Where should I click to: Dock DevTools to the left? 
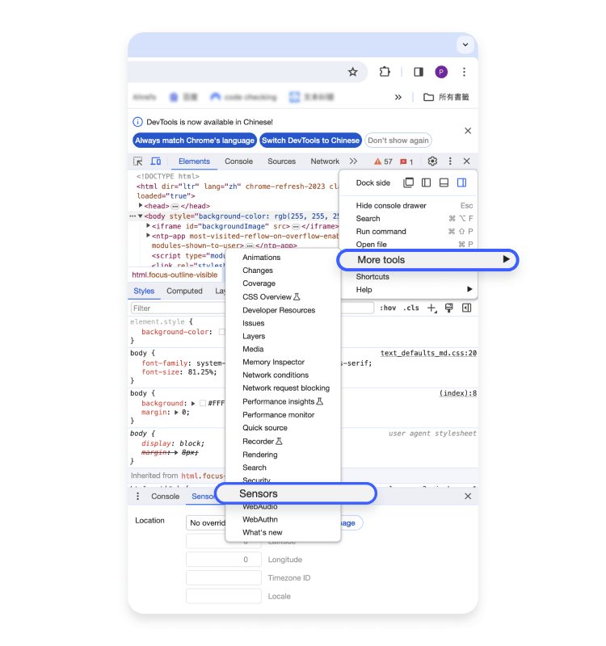tap(427, 182)
